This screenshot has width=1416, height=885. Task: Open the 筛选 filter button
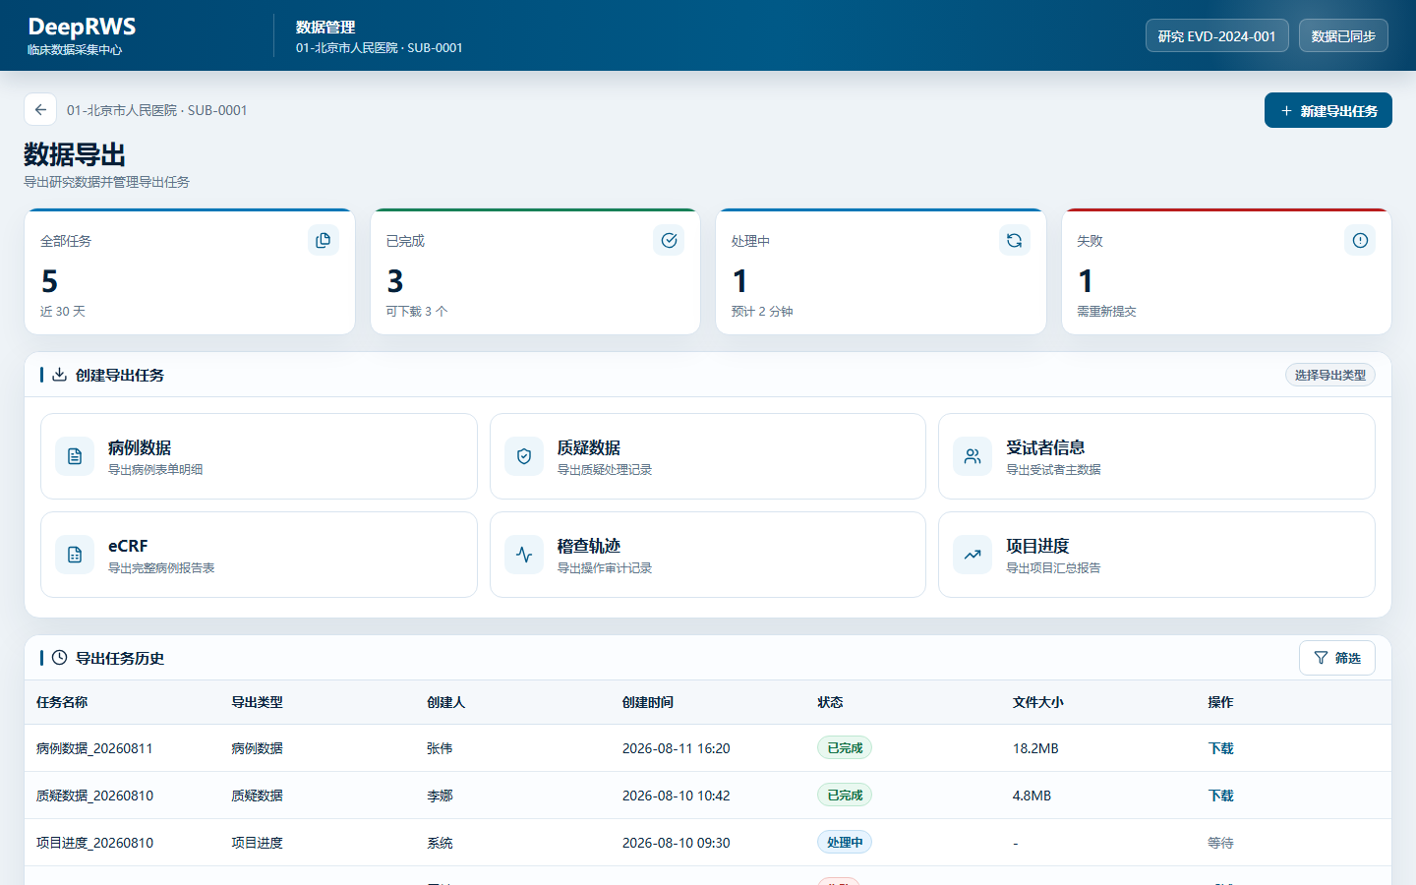pos(1337,658)
